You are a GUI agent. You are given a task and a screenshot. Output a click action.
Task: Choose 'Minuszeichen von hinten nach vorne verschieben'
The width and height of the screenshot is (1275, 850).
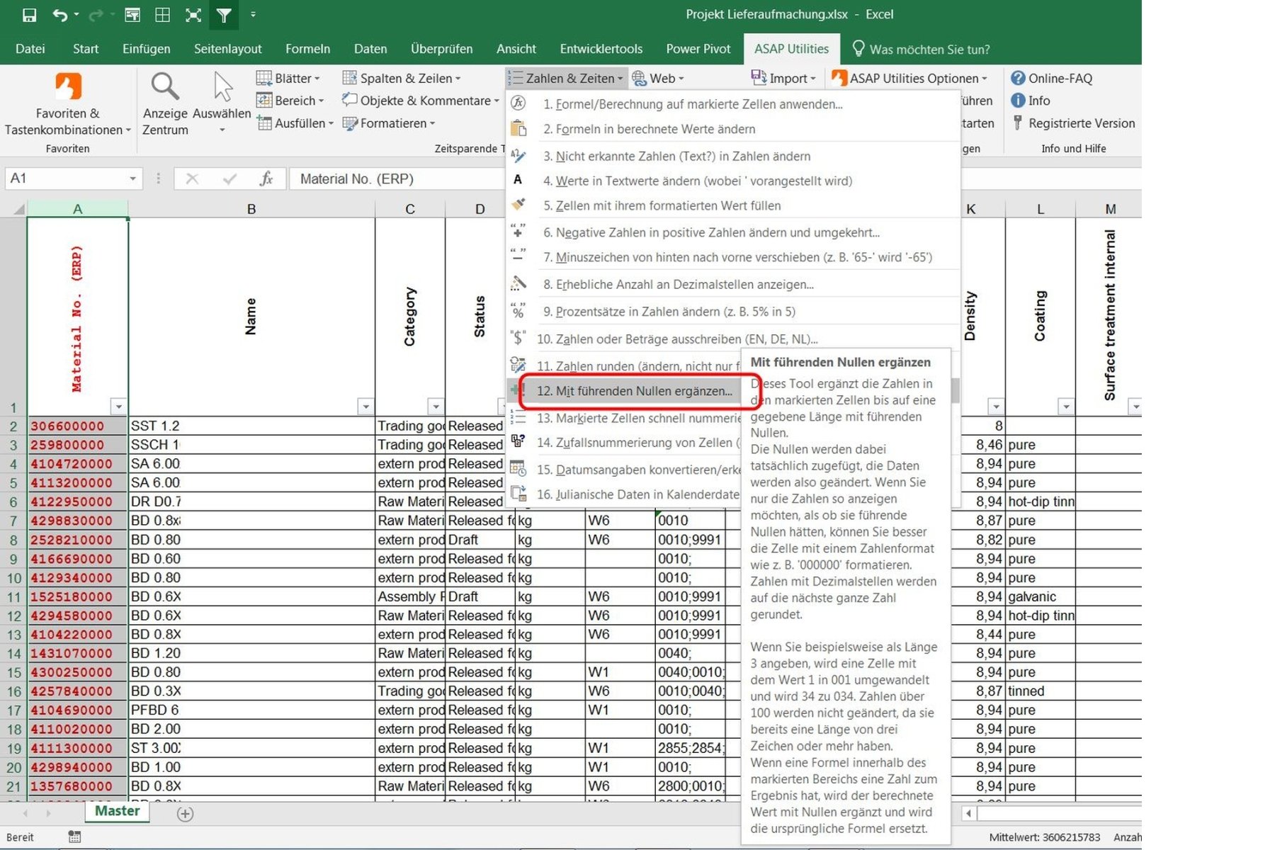click(732, 257)
